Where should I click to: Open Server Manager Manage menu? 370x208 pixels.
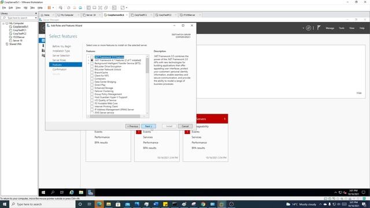click(x=330, y=28)
